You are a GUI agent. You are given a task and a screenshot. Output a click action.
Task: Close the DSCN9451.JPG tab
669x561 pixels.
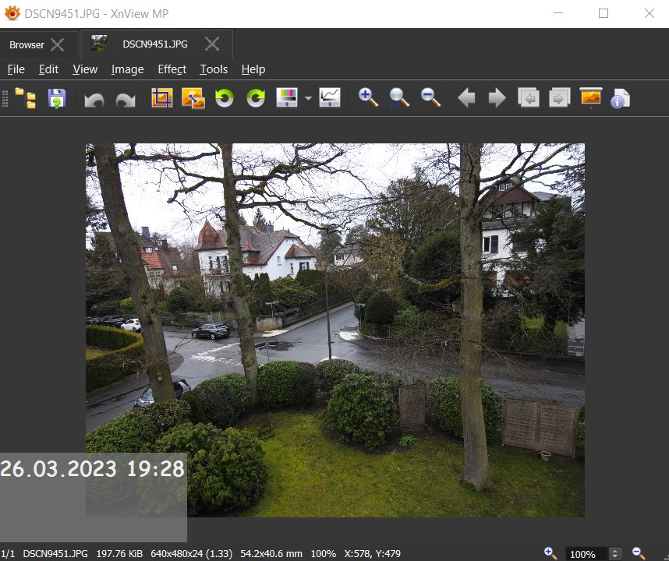(x=212, y=44)
